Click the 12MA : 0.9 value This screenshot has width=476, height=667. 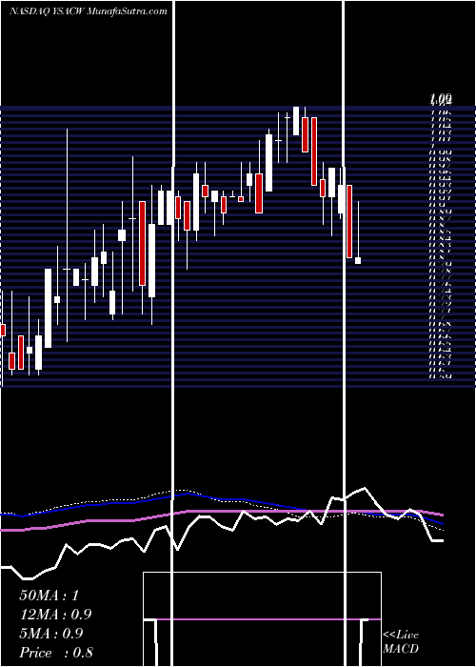point(55,615)
